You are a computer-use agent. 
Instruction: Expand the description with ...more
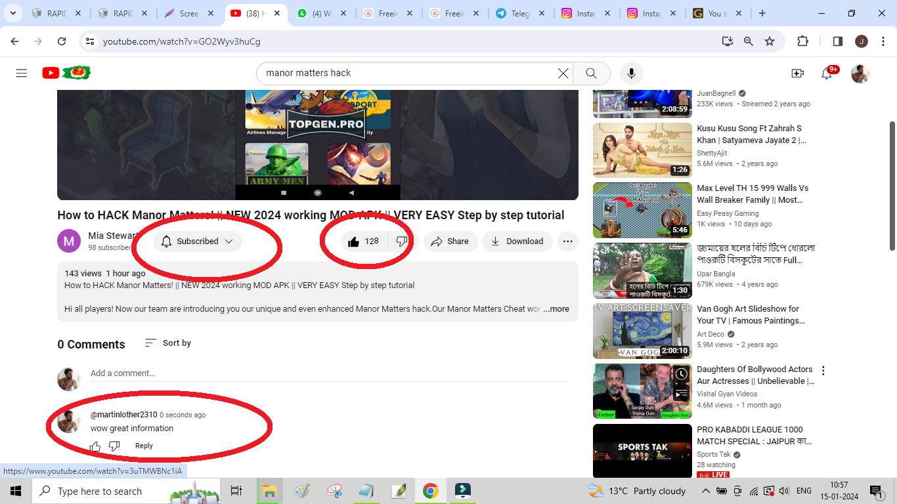coord(556,309)
